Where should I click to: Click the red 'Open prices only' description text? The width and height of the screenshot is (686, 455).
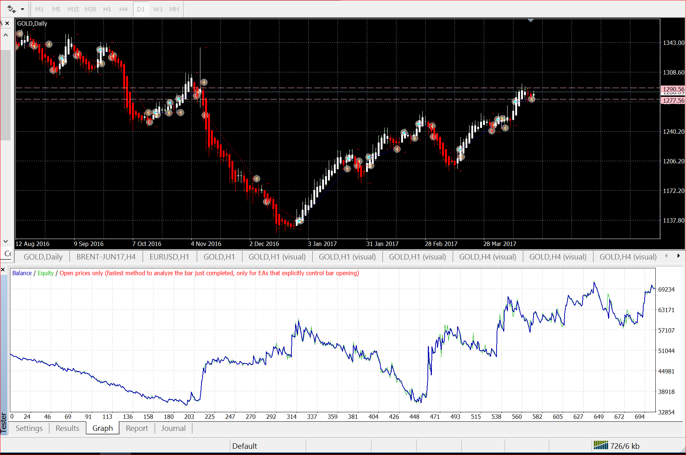[x=209, y=273]
